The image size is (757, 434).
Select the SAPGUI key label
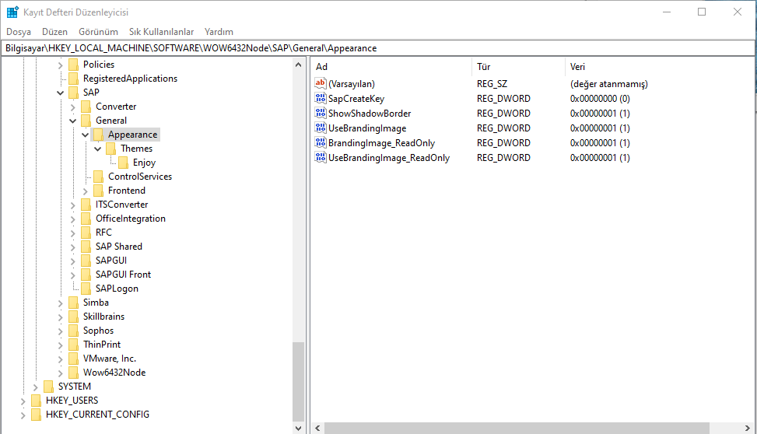pyautogui.click(x=111, y=261)
